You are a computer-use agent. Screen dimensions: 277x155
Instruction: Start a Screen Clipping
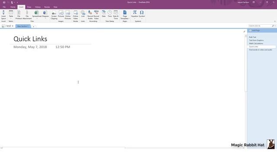pos(54,15)
